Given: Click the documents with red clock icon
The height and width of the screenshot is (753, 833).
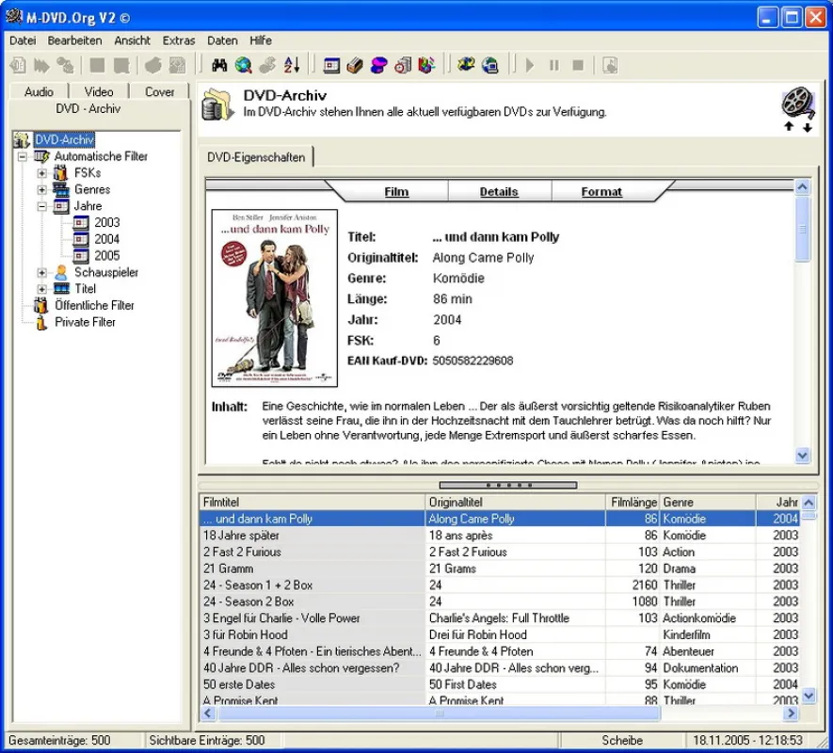Looking at the screenshot, I should (x=403, y=65).
